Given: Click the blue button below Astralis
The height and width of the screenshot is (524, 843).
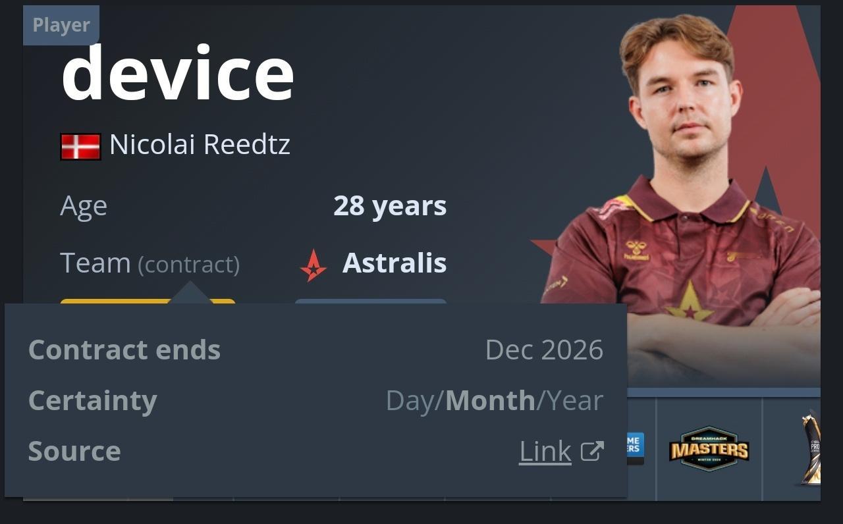Looking at the screenshot, I should tap(371, 301).
